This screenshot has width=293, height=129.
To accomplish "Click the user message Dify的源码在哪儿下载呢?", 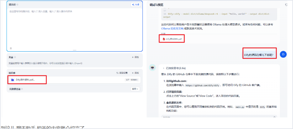I will coord(259,55).
